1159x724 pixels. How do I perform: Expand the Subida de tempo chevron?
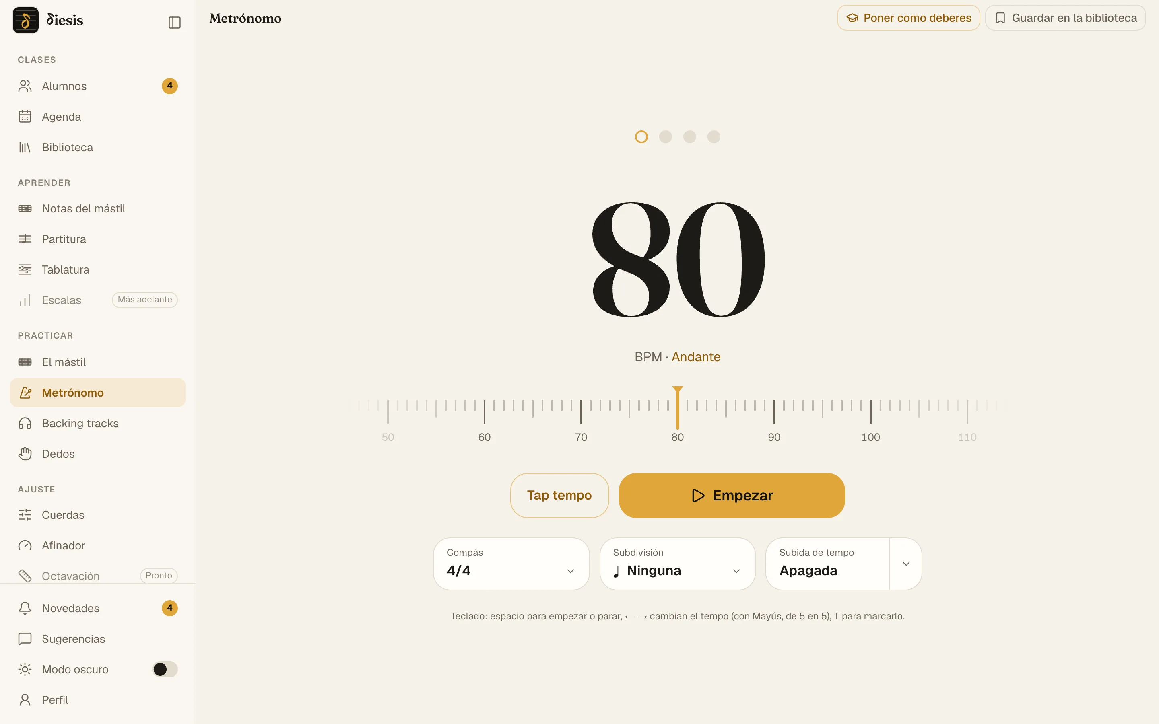[x=905, y=564]
